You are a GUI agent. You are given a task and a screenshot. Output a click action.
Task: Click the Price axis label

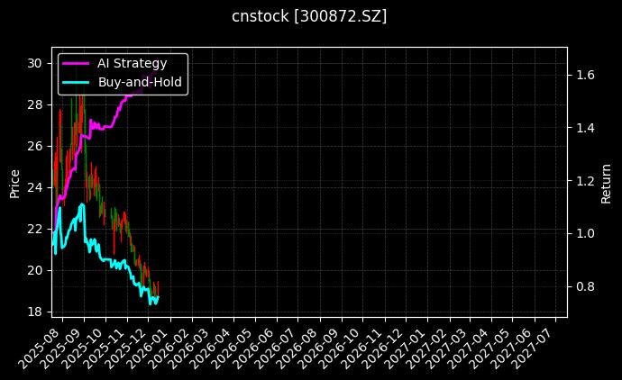[14, 182]
